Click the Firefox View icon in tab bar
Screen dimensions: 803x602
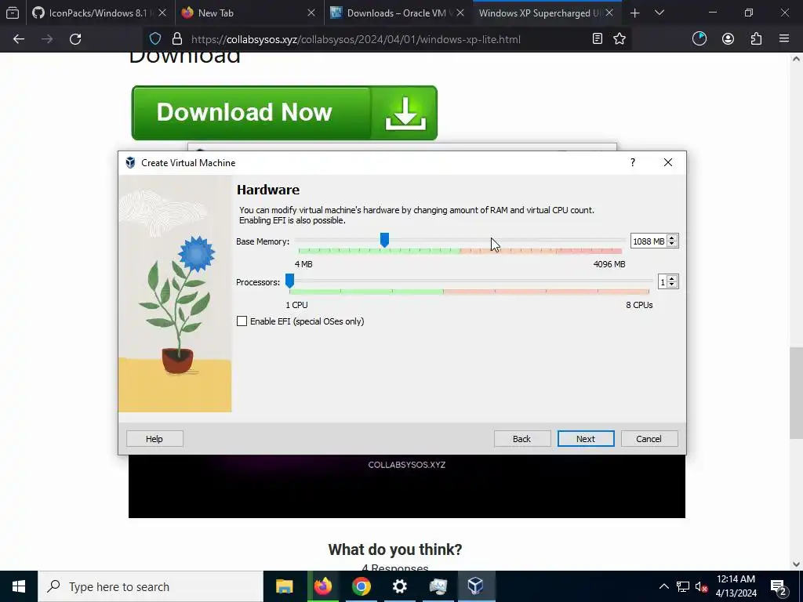(x=13, y=13)
